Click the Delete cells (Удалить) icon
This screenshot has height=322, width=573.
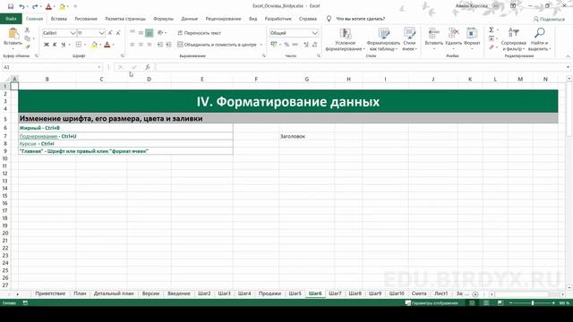coord(454,34)
